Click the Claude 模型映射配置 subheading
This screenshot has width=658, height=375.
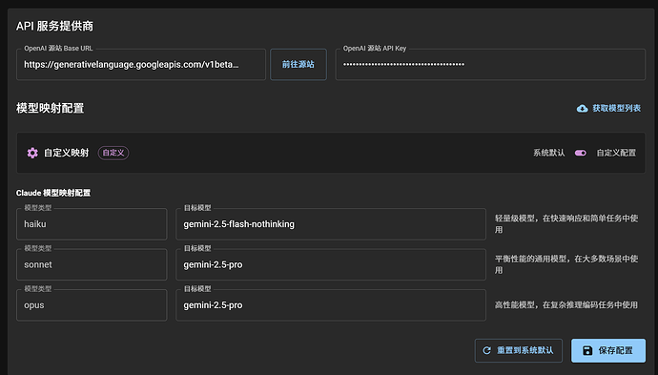click(53, 193)
